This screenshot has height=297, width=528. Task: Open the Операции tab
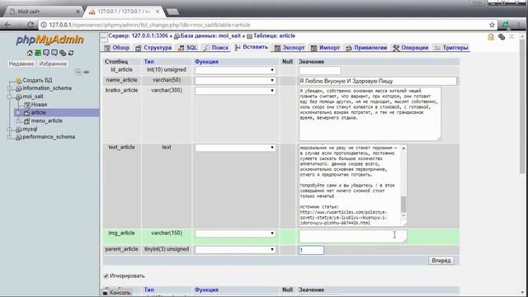pos(411,48)
